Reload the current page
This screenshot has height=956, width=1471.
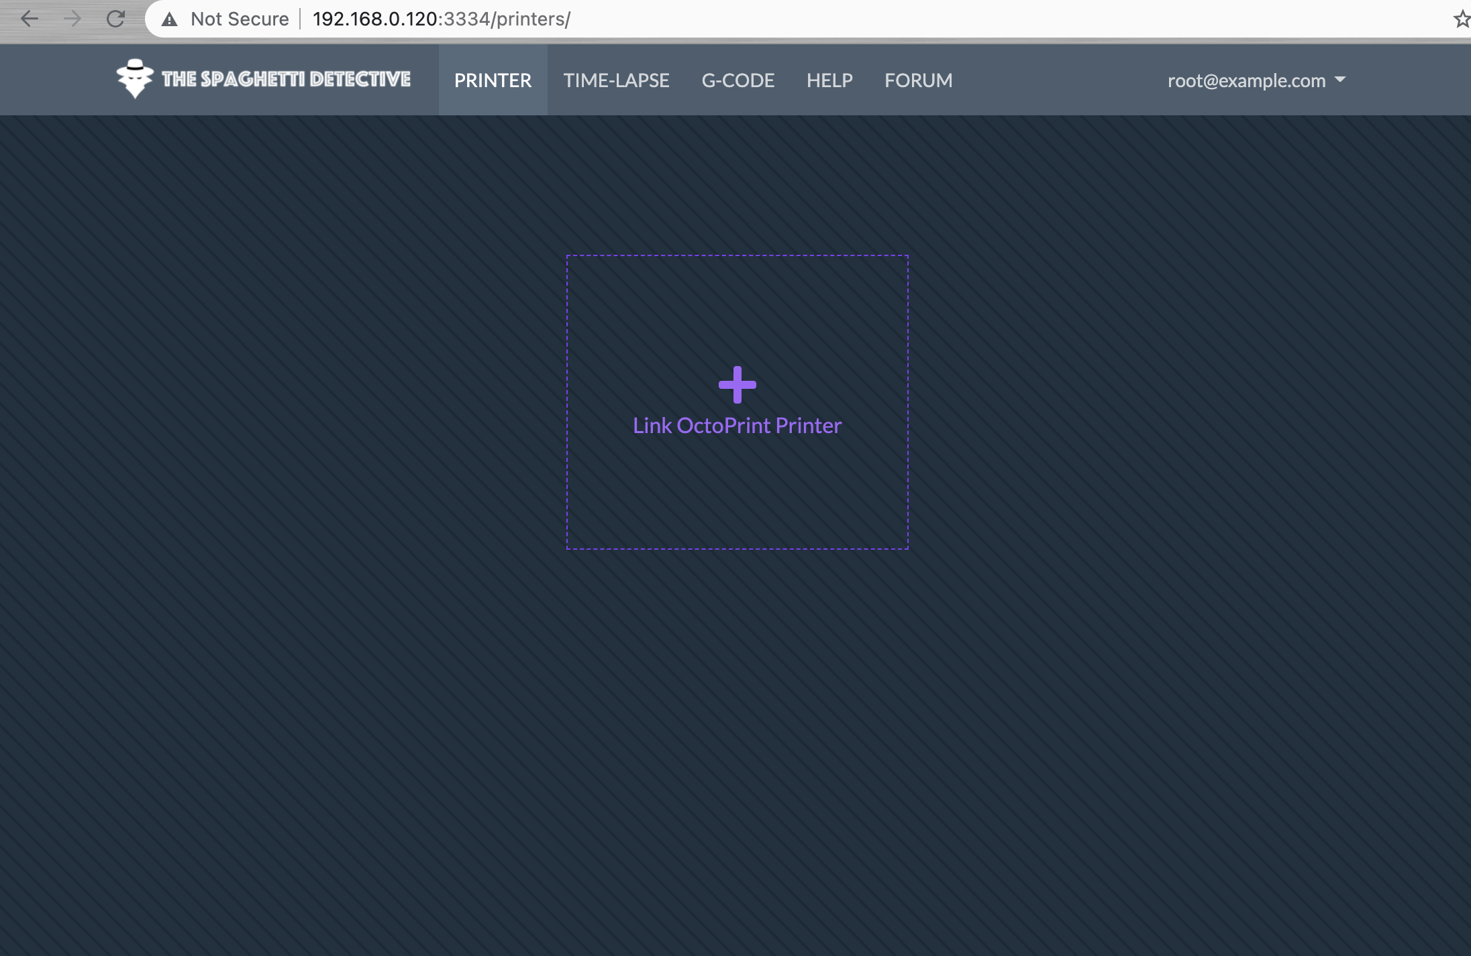click(115, 19)
